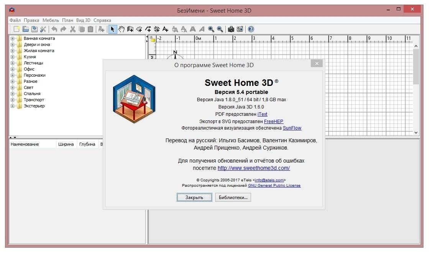The image size is (430, 255).
Task: Undo last action in toolbar
Action: [x=54, y=29]
